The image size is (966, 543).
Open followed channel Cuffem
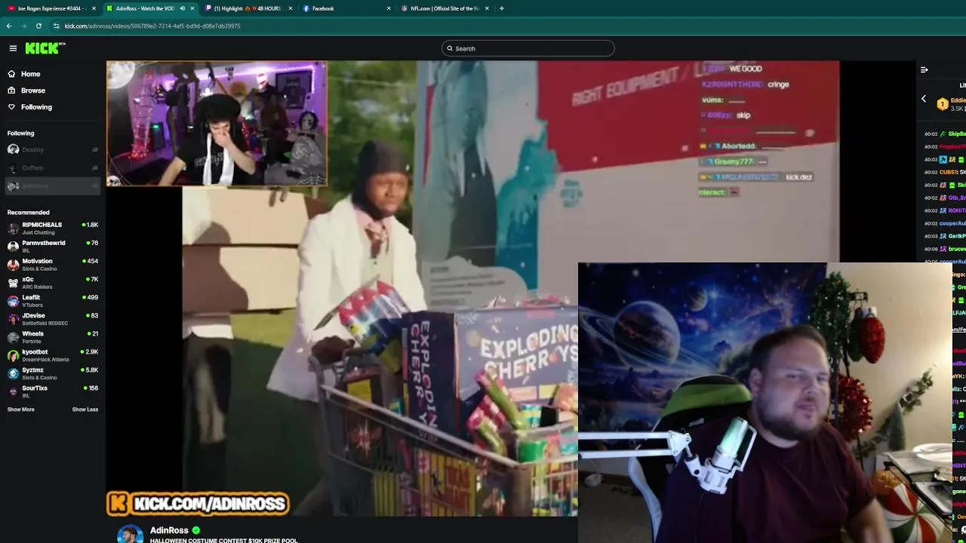[x=53, y=167]
